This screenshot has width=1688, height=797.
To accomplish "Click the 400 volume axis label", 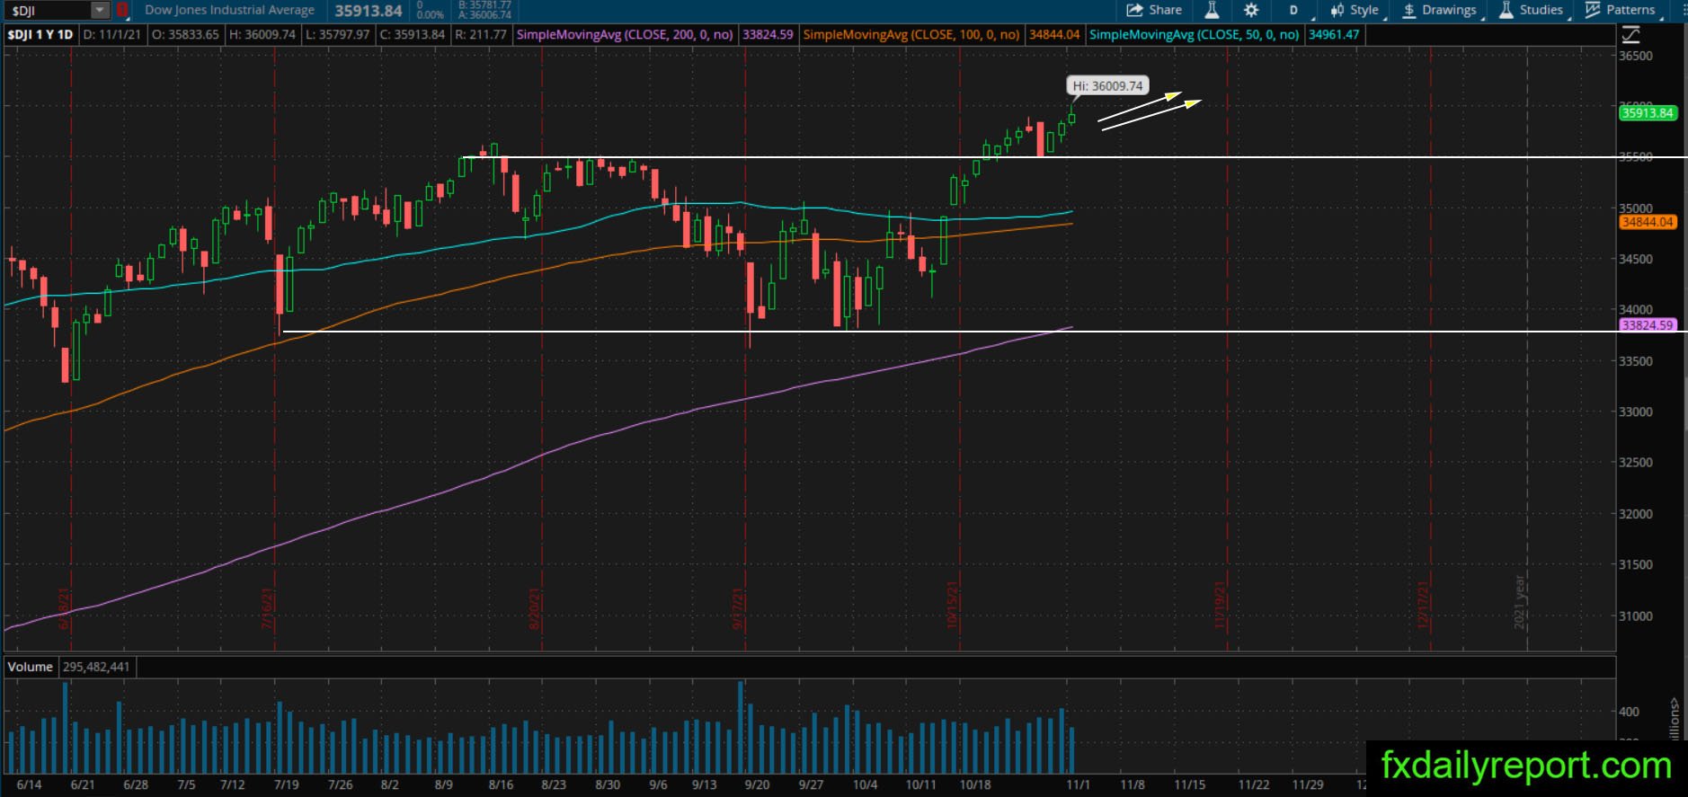I will pos(1629,712).
